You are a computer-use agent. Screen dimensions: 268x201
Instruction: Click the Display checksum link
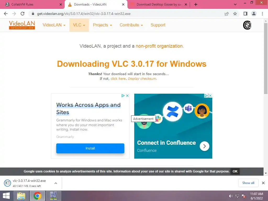point(142,79)
